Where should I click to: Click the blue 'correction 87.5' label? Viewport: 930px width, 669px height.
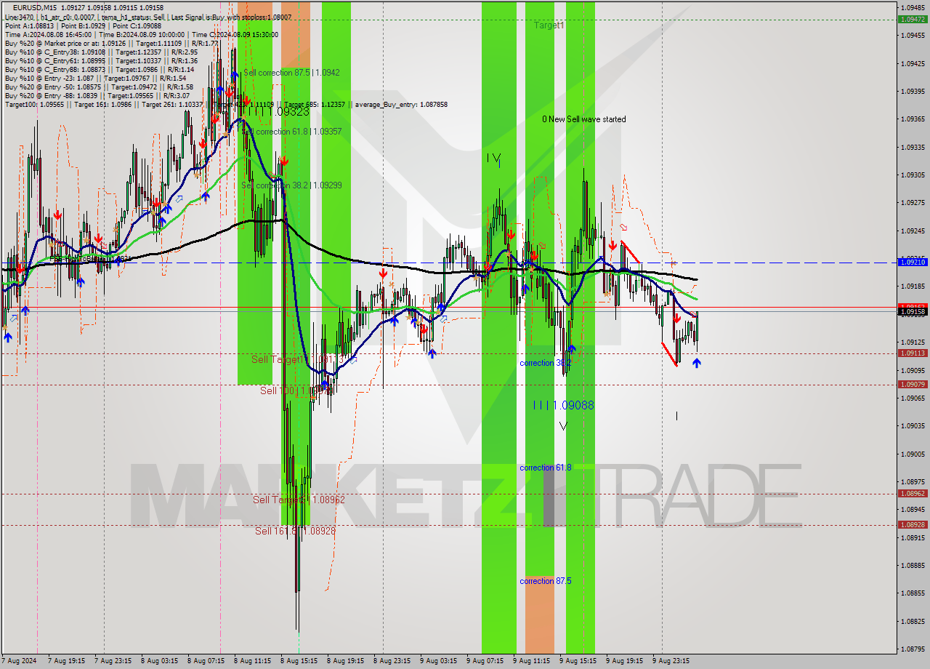coord(546,581)
